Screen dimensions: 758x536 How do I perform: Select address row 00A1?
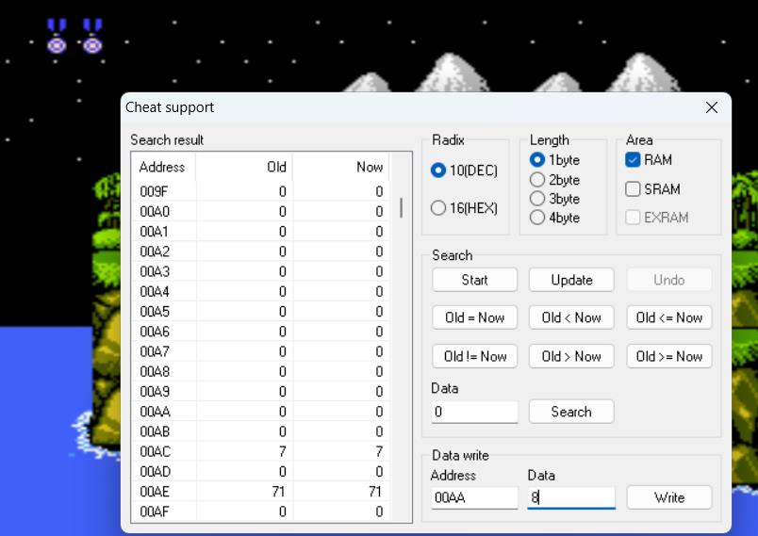260,232
